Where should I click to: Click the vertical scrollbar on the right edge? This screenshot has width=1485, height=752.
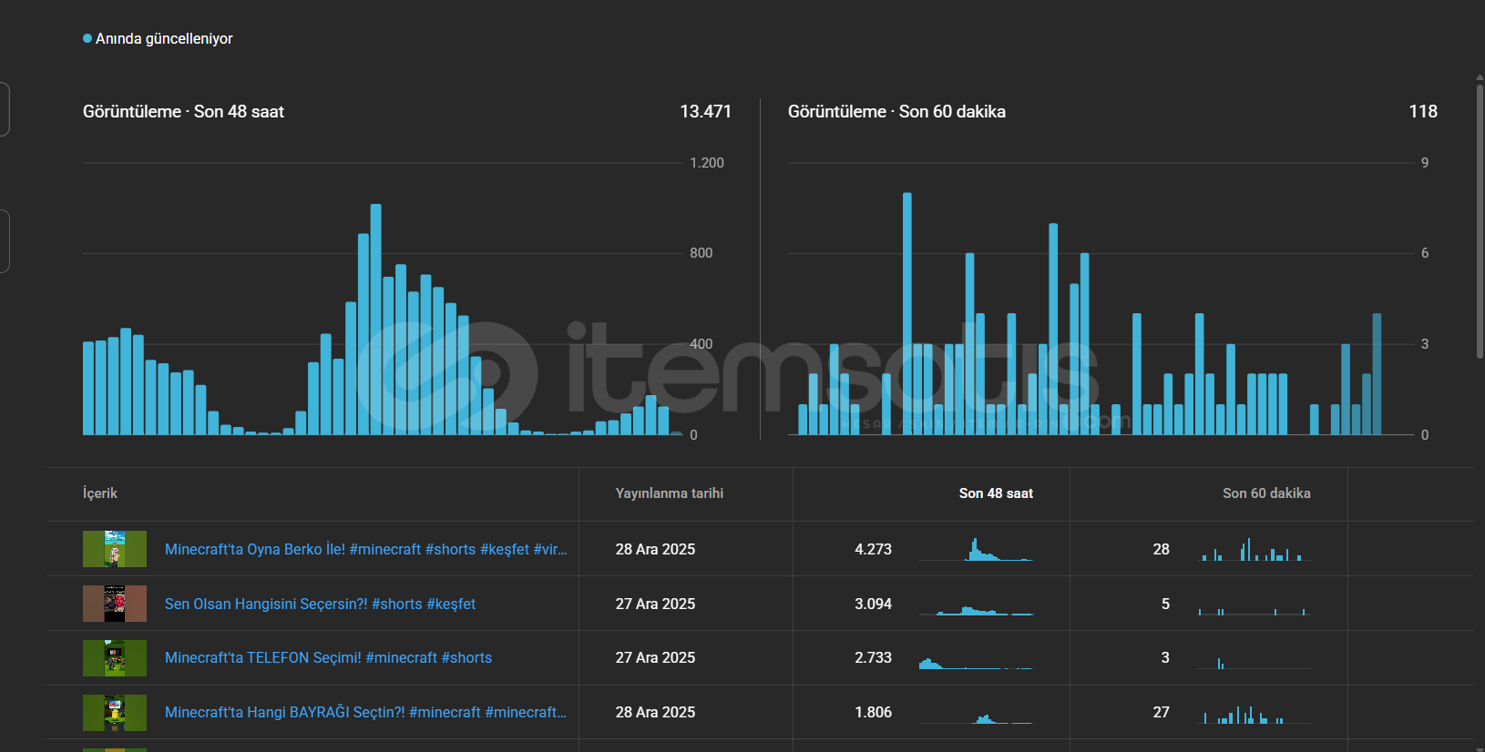tap(1480, 218)
